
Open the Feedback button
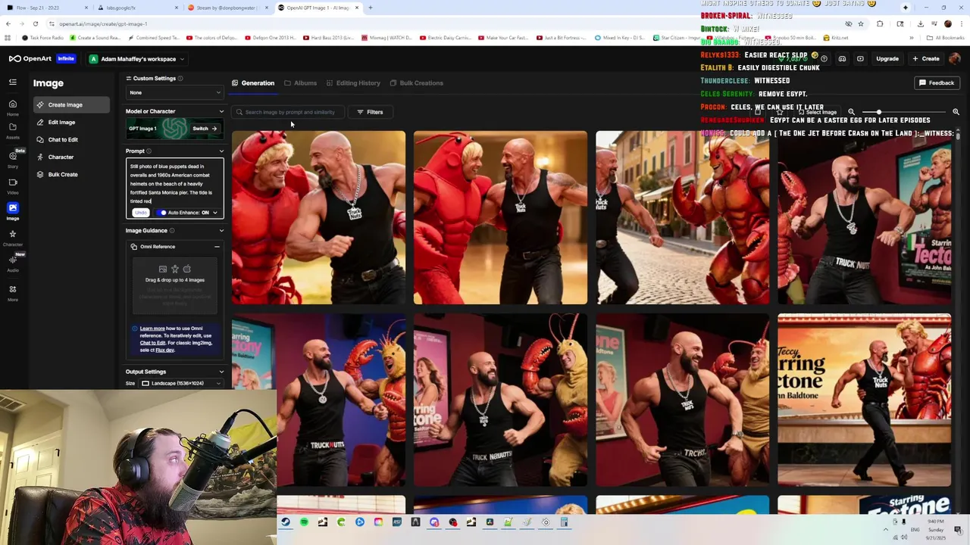point(936,83)
